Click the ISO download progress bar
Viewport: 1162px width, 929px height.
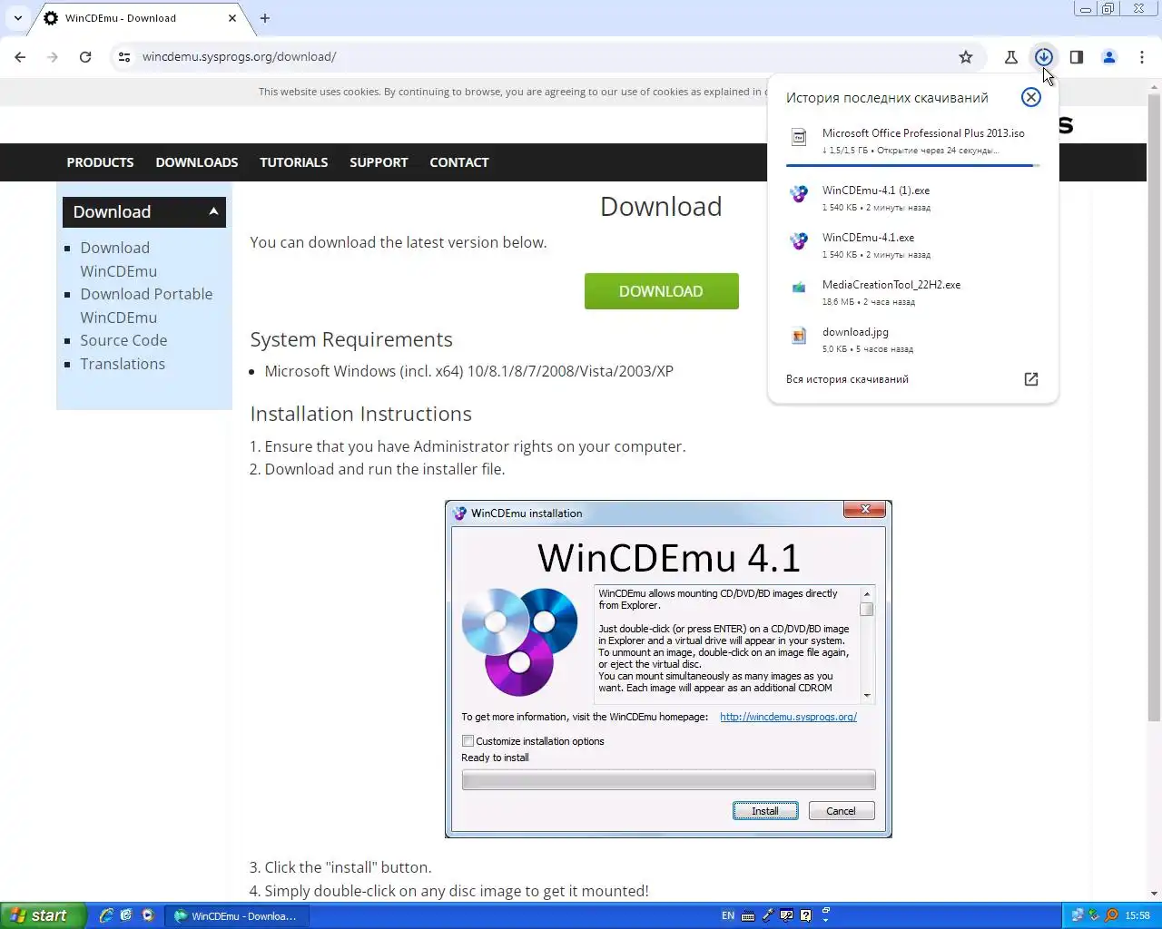pyautogui.click(x=912, y=165)
